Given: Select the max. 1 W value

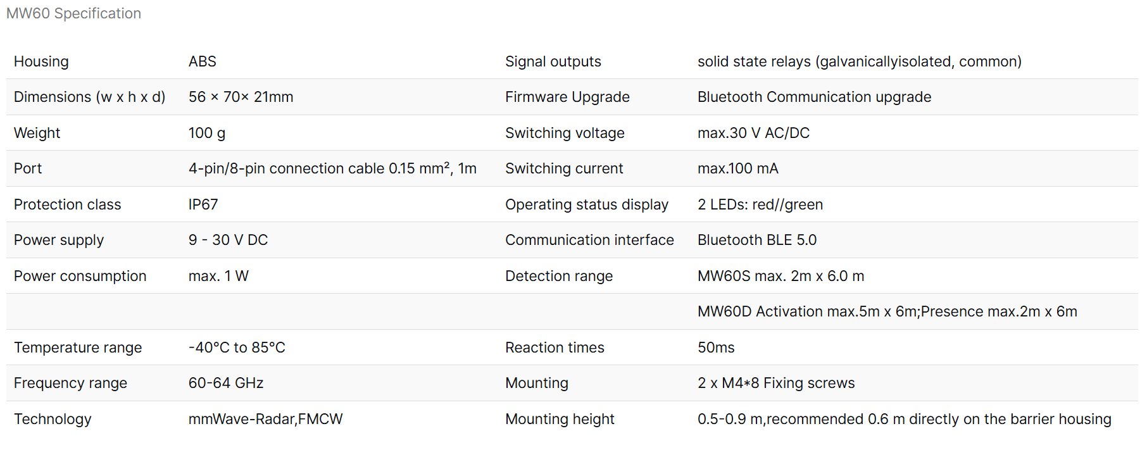Looking at the screenshot, I should point(218,276).
